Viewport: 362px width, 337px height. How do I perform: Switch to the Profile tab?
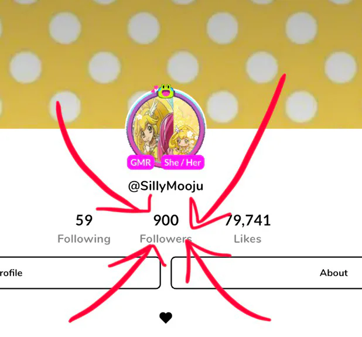(80, 273)
